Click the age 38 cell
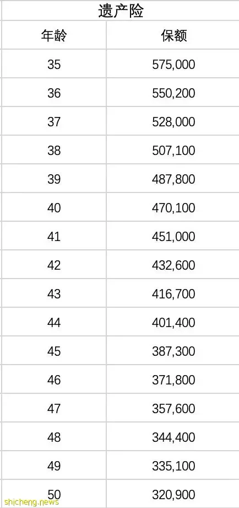 54,150
